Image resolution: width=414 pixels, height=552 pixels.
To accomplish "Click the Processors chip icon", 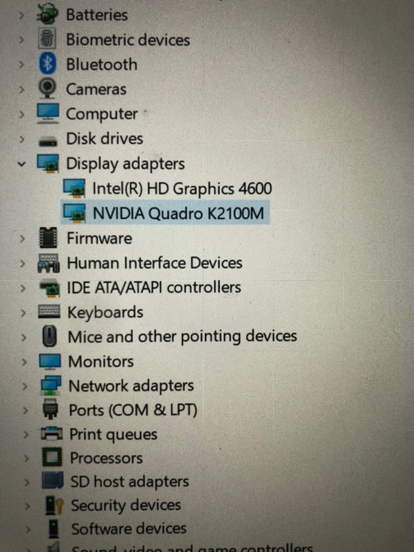I will pyautogui.click(x=52, y=457).
